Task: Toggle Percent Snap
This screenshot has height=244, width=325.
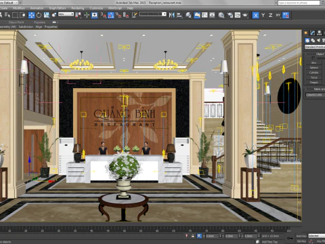Action: click(x=118, y=15)
